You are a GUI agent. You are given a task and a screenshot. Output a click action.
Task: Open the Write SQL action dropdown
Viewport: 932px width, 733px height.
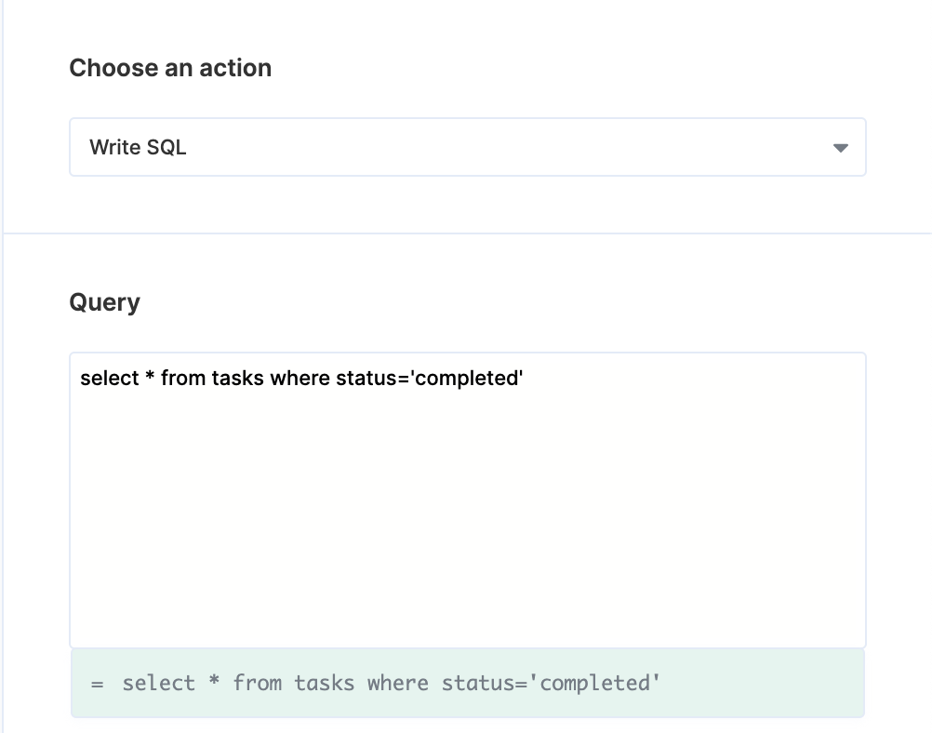[467, 147]
